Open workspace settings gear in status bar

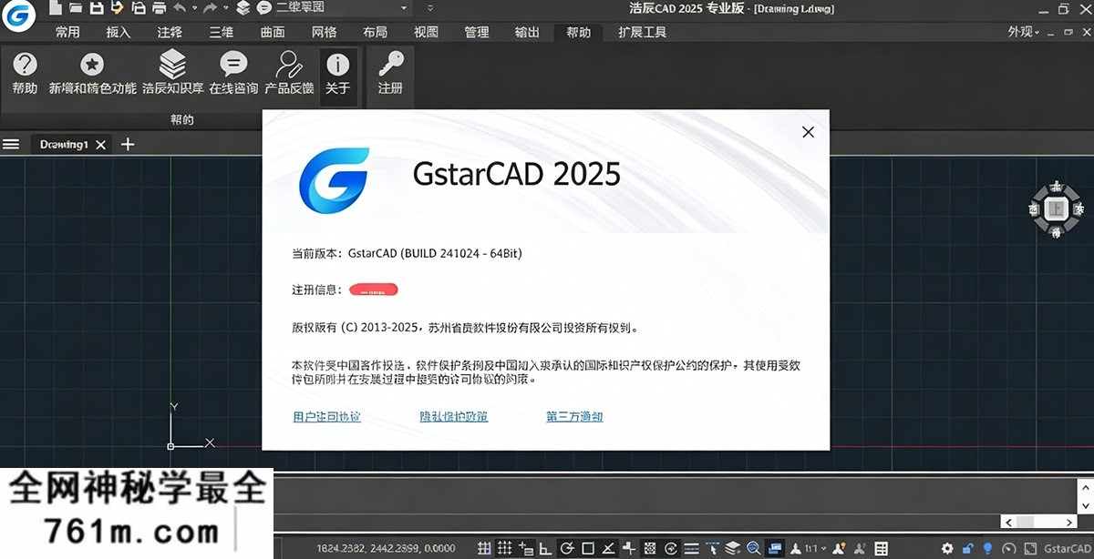point(948,549)
